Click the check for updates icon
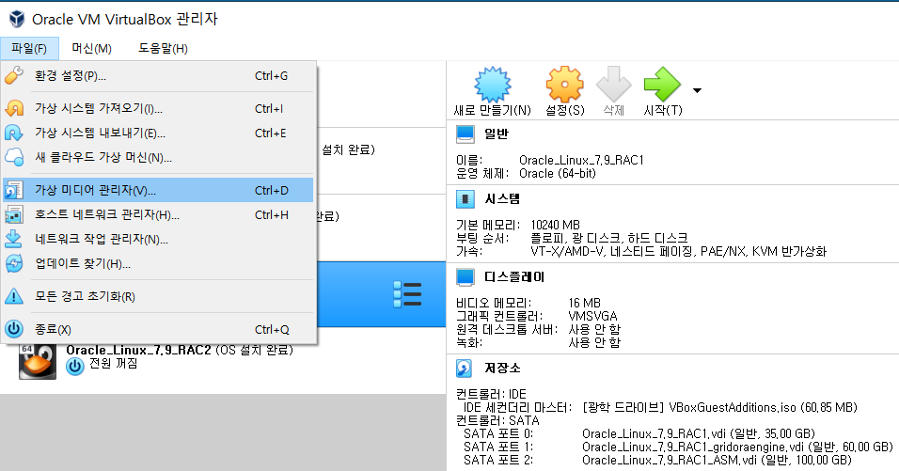Viewport: 899px width, 471px height. 14,264
